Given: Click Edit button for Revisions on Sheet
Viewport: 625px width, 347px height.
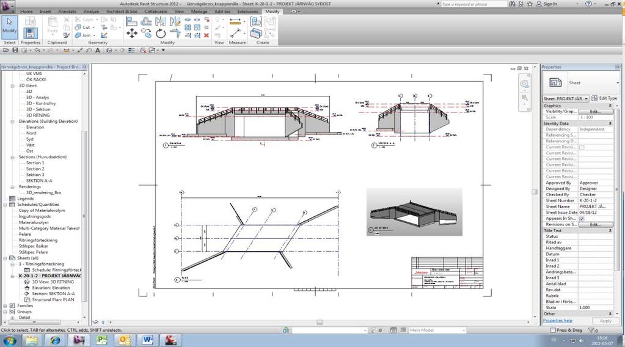Looking at the screenshot, I should (x=596, y=225).
